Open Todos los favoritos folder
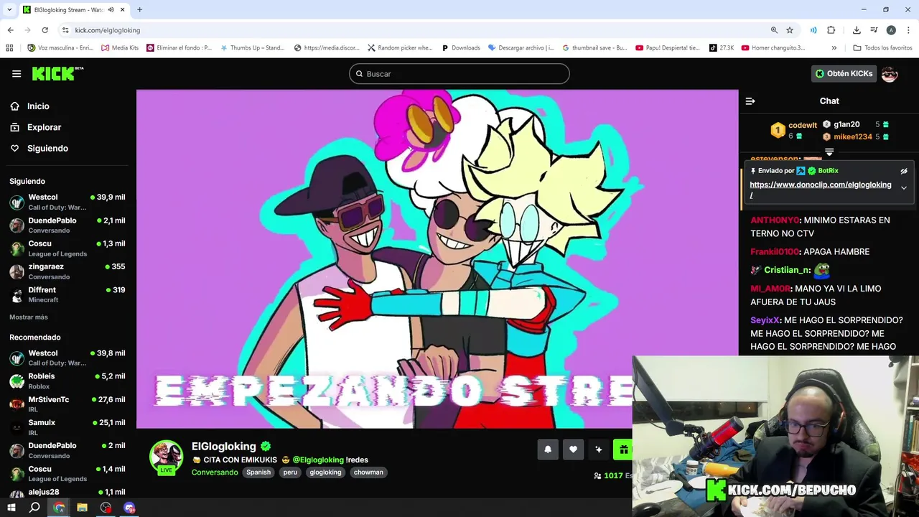This screenshot has height=517, width=919. pyautogui.click(x=882, y=48)
